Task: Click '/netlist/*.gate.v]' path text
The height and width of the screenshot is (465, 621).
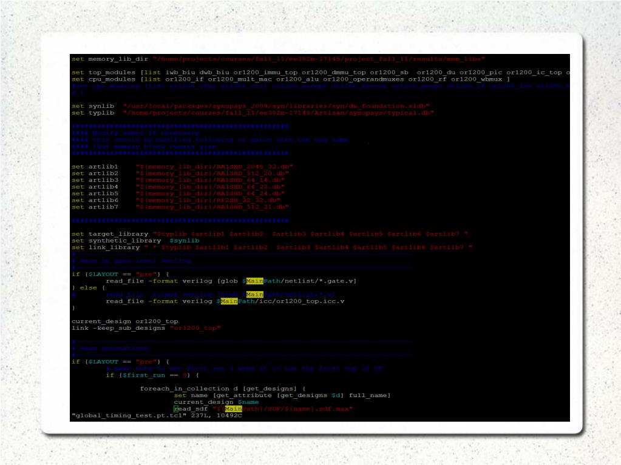Action: [319, 281]
